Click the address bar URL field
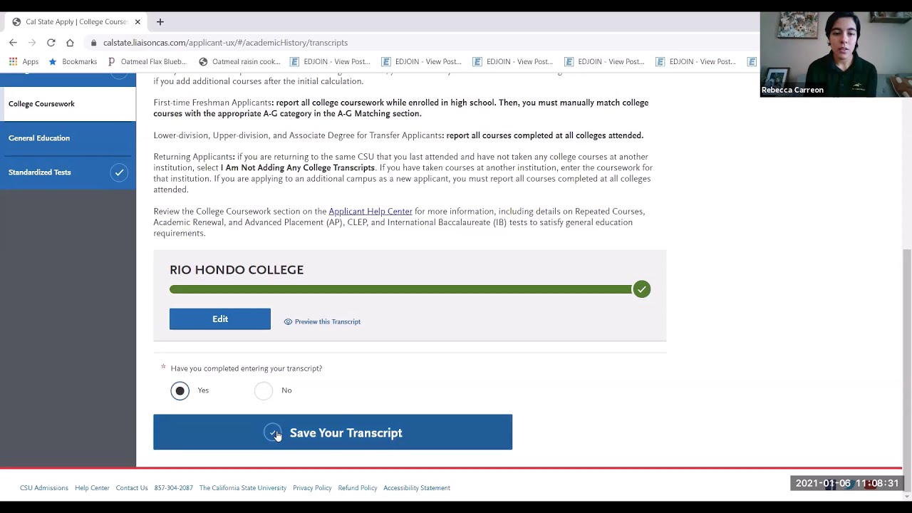This screenshot has width=912, height=513. pos(225,43)
